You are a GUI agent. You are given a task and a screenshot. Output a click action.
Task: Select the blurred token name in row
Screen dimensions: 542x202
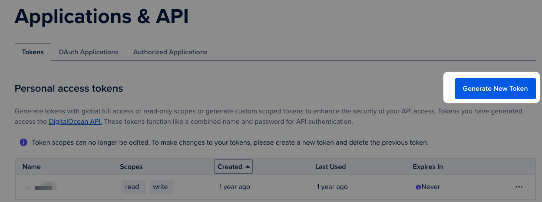point(41,187)
